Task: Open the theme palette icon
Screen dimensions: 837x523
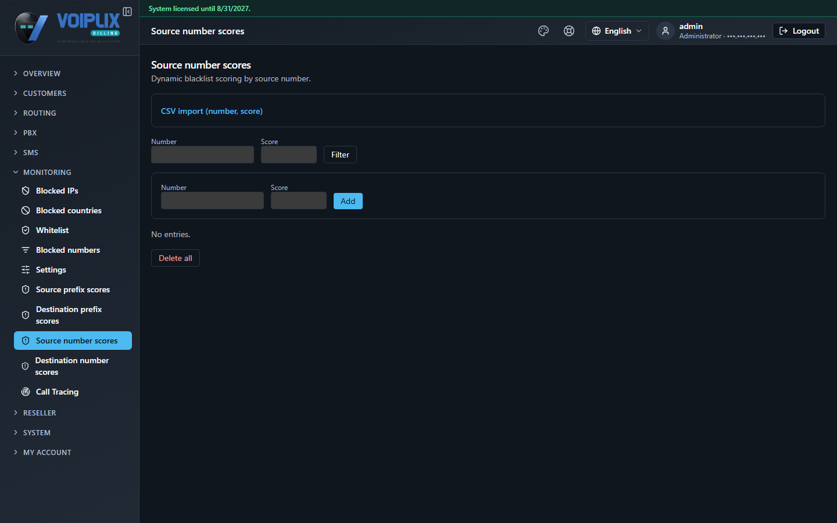Action: point(543,31)
